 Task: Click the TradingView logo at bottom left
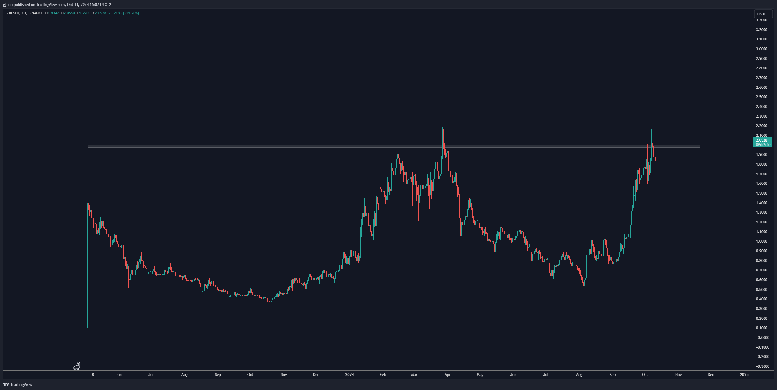[x=18, y=384]
